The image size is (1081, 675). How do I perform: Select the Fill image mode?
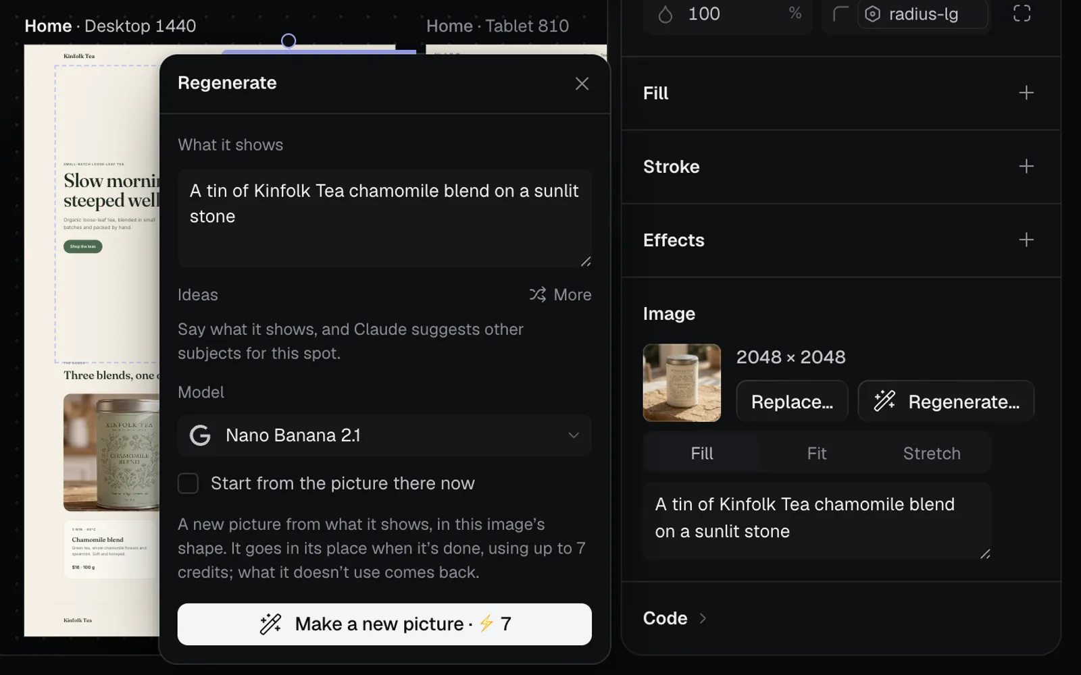coord(701,454)
